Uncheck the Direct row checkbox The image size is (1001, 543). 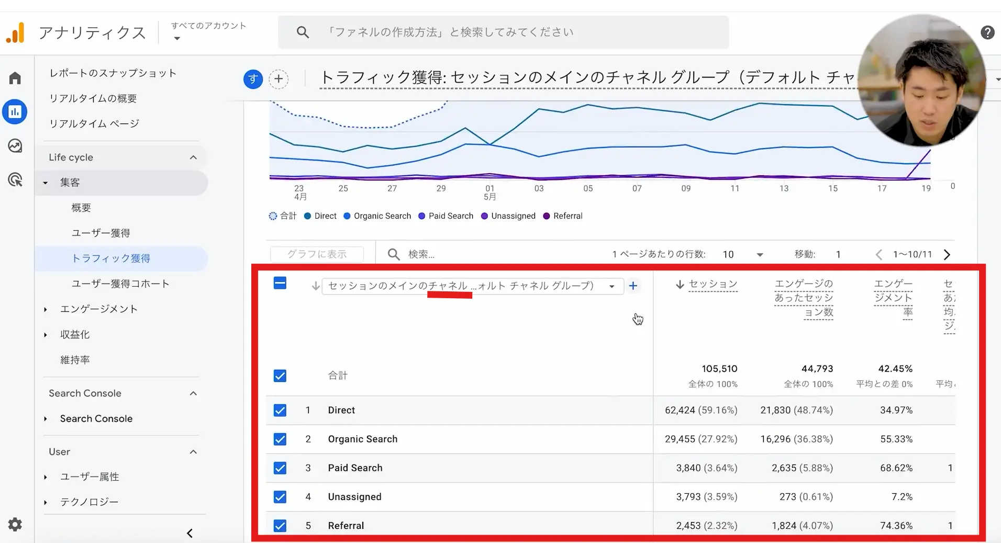[x=280, y=410]
